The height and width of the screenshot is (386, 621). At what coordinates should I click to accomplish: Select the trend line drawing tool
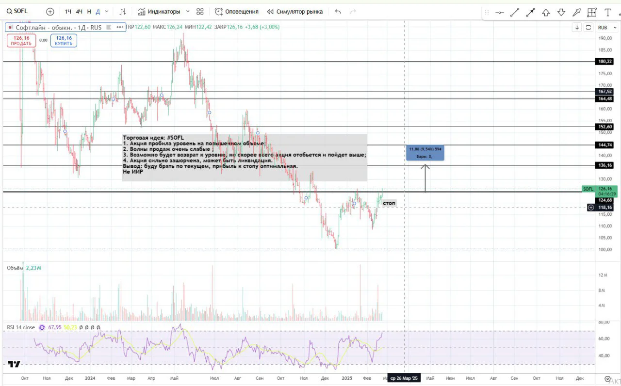[515, 13]
